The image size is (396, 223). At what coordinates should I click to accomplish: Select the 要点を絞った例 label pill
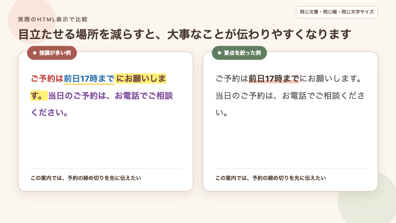pos(239,53)
